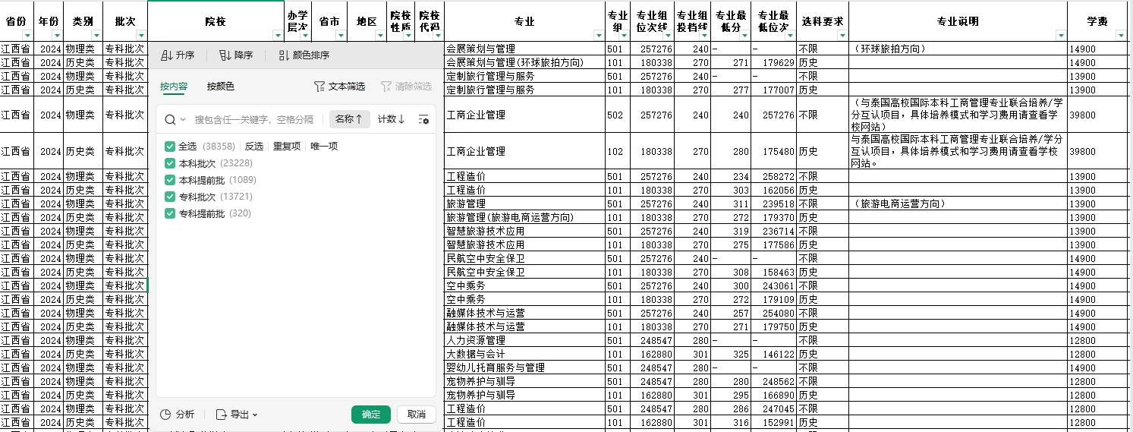
Task: Select lowest rank cell 146122
Action: (x=773, y=354)
